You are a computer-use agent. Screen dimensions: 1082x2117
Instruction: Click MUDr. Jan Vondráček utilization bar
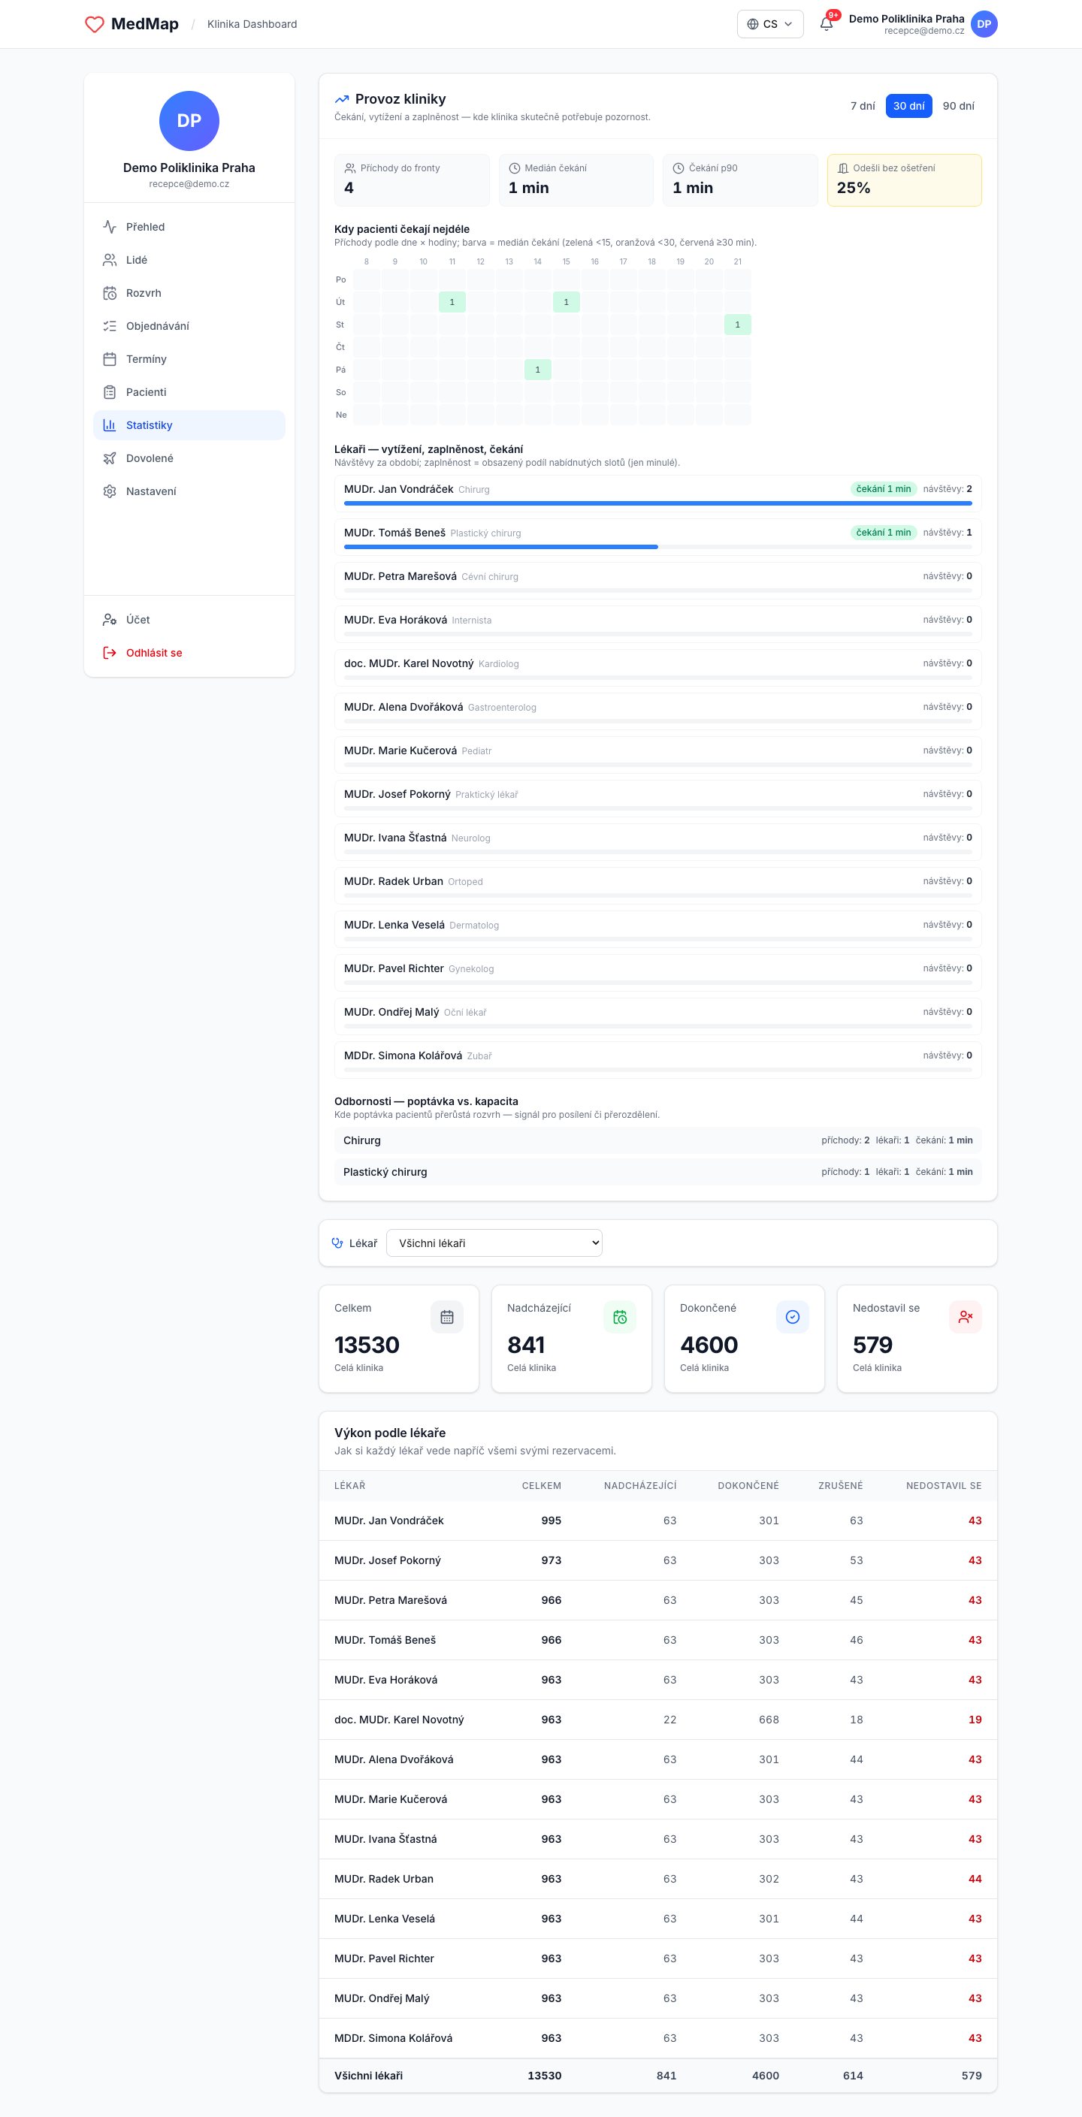point(657,503)
